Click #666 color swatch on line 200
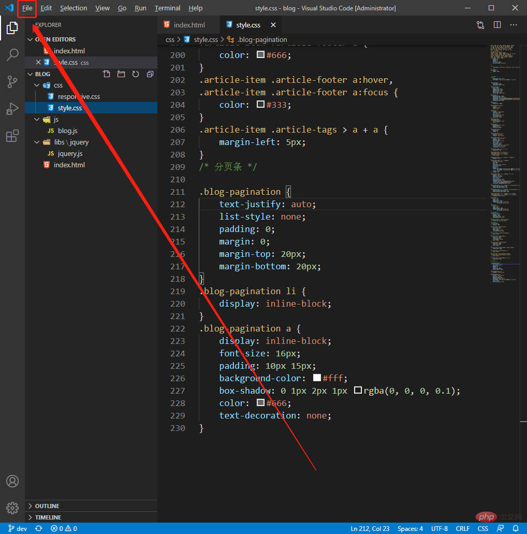The width and height of the screenshot is (527, 534). [260, 54]
